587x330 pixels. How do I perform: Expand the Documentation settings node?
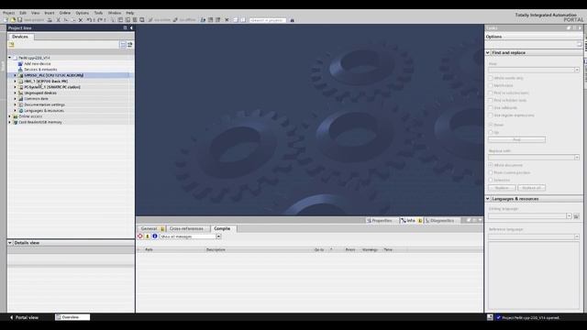15,104
